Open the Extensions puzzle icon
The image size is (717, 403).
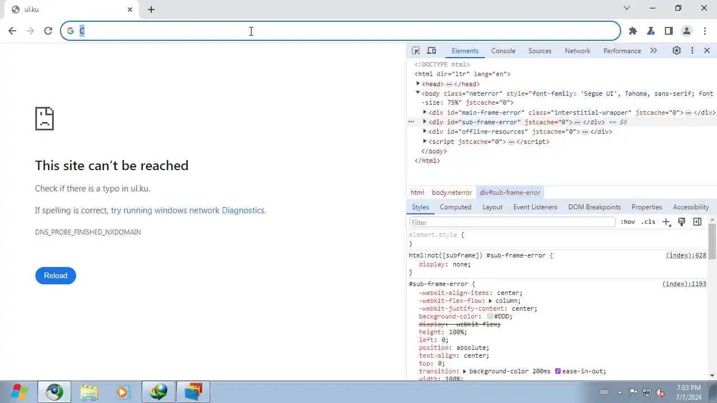(x=633, y=31)
